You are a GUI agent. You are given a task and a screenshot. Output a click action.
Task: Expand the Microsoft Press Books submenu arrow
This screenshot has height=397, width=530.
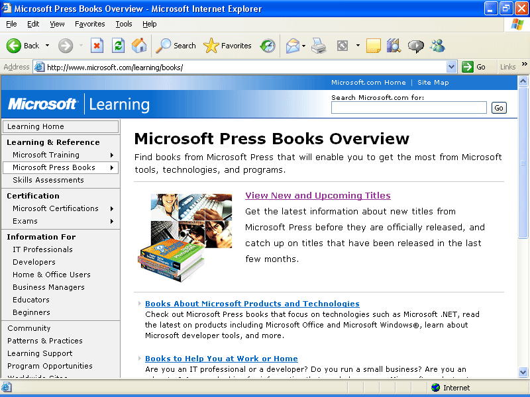(112, 167)
